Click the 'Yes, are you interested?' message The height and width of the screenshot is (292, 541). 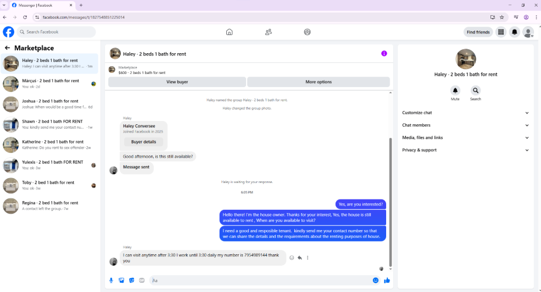click(360, 204)
